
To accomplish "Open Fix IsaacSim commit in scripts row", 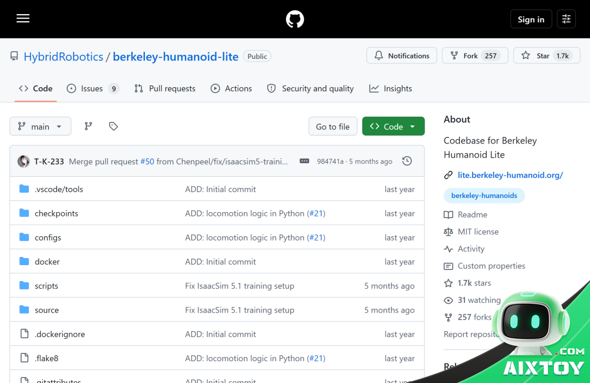I will click(240, 286).
